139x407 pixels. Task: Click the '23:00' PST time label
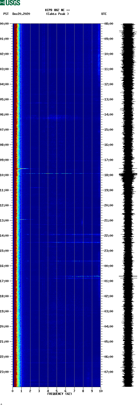point(4,372)
